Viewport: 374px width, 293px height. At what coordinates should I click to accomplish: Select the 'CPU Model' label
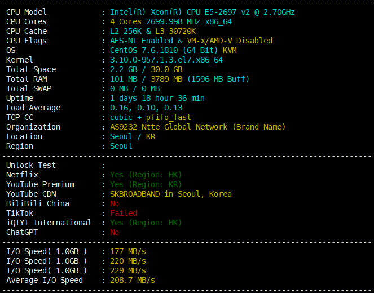point(27,12)
